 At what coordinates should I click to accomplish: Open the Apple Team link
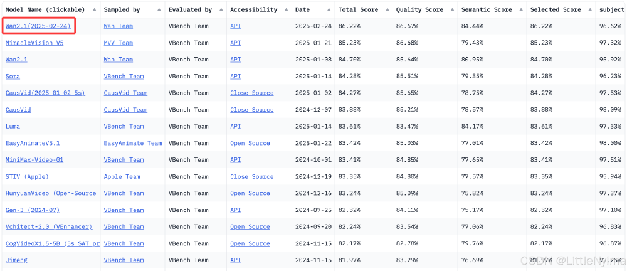click(122, 177)
